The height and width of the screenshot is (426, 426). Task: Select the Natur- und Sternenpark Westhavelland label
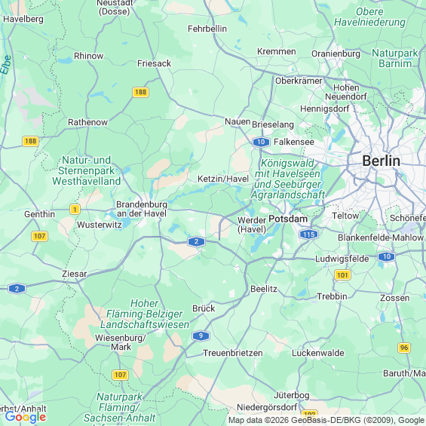pos(87,170)
